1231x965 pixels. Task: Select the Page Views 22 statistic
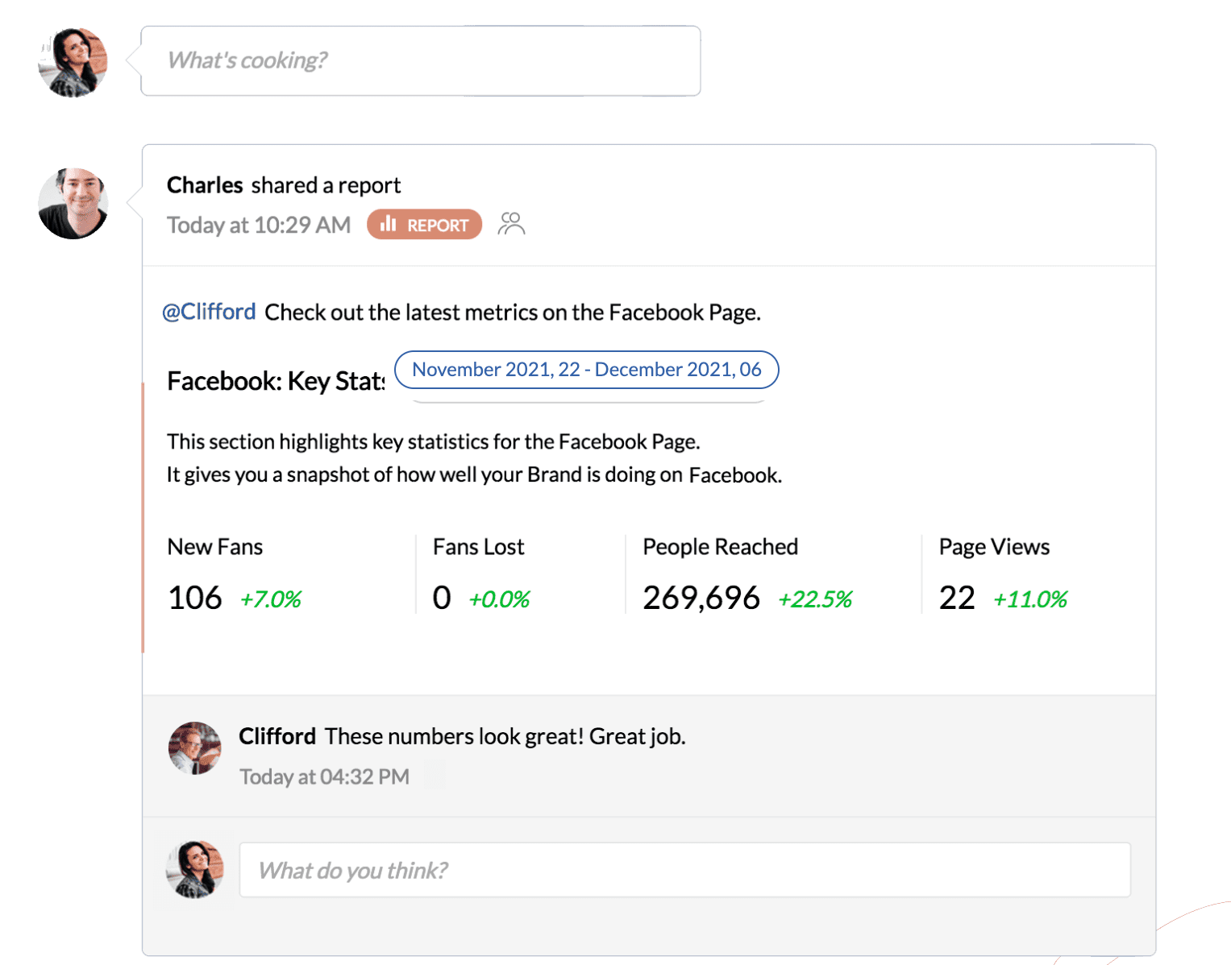click(1004, 576)
